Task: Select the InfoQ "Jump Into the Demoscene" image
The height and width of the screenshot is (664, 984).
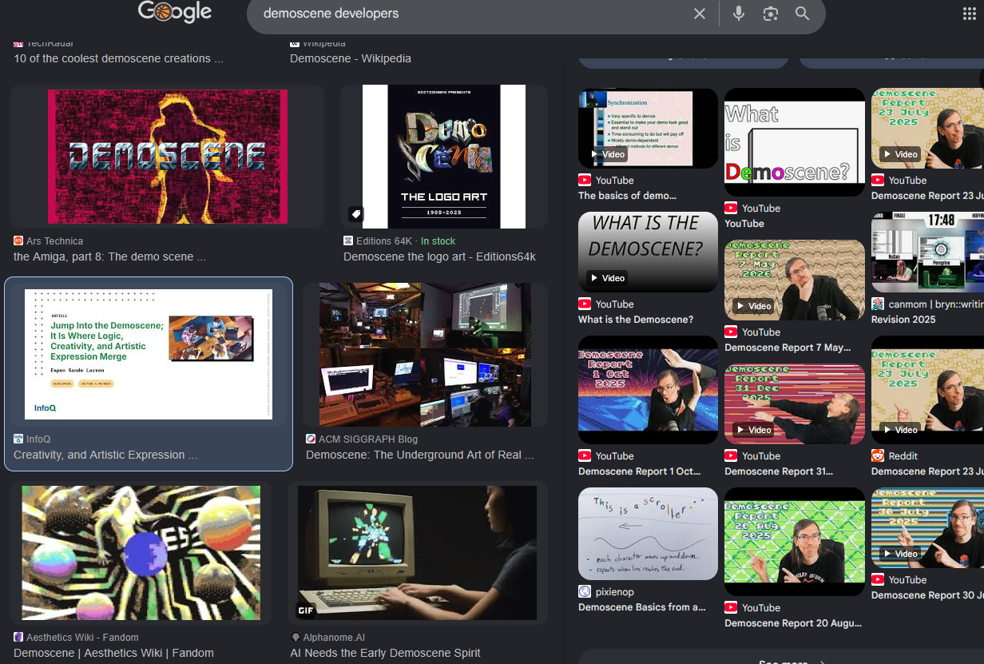Action: pos(149,354)
